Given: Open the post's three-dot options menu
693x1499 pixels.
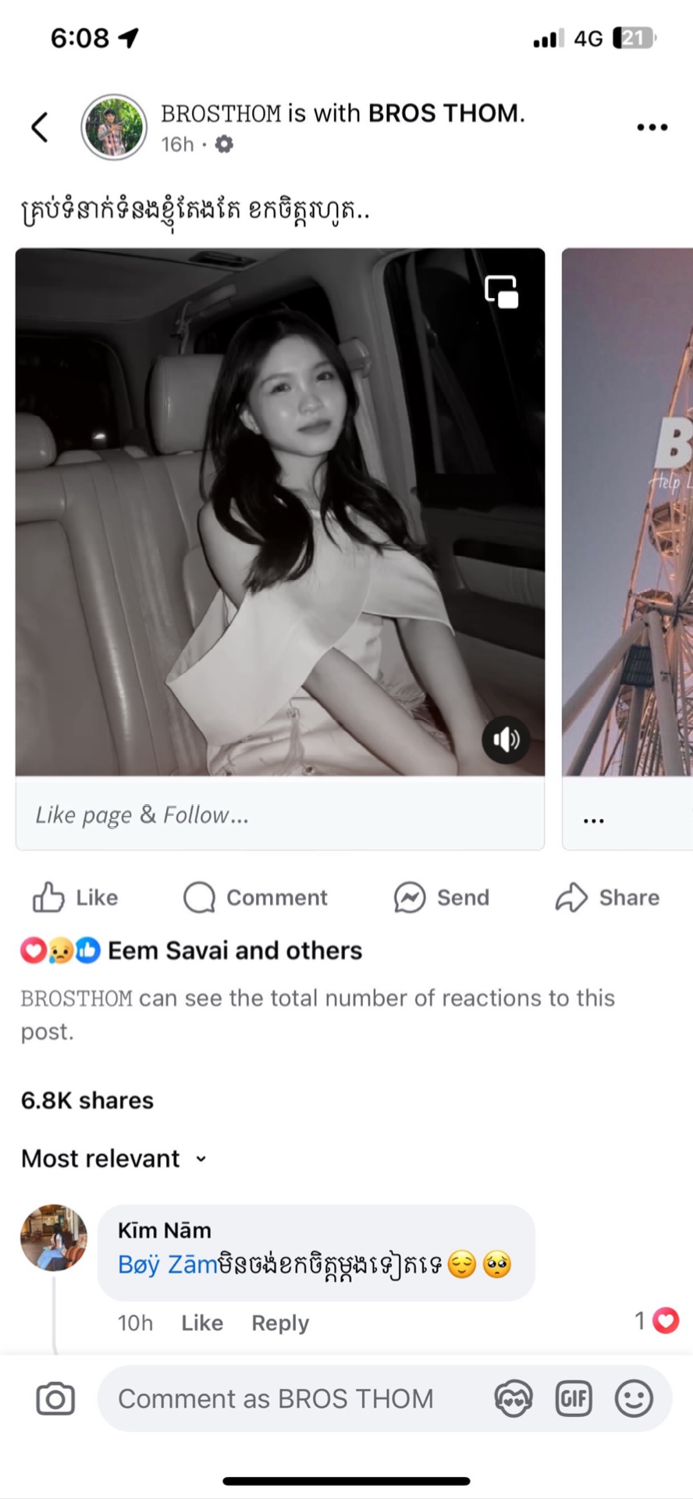Looking at the screenshot, I should click(652, 127).
